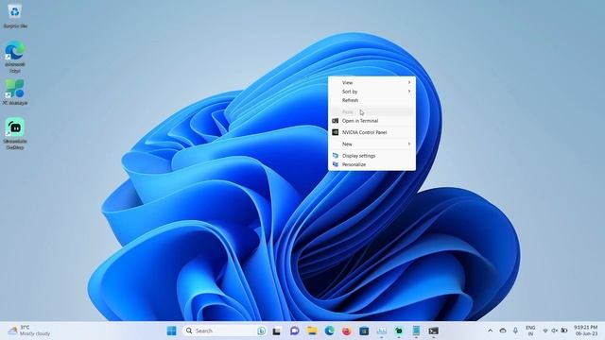
Task: Open the monitor chart app on taskbar
Action: (x=381, y=331)
